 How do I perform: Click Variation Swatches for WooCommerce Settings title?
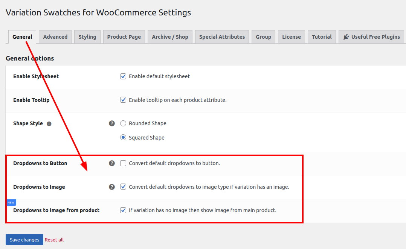click(98, 12)
